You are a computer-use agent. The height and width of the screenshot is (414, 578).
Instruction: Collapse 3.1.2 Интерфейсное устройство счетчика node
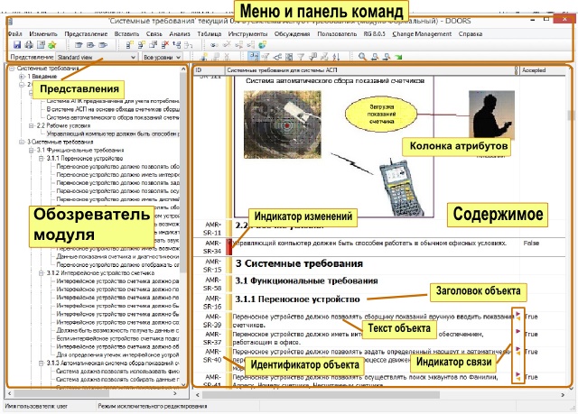click(x=42, y=273)
